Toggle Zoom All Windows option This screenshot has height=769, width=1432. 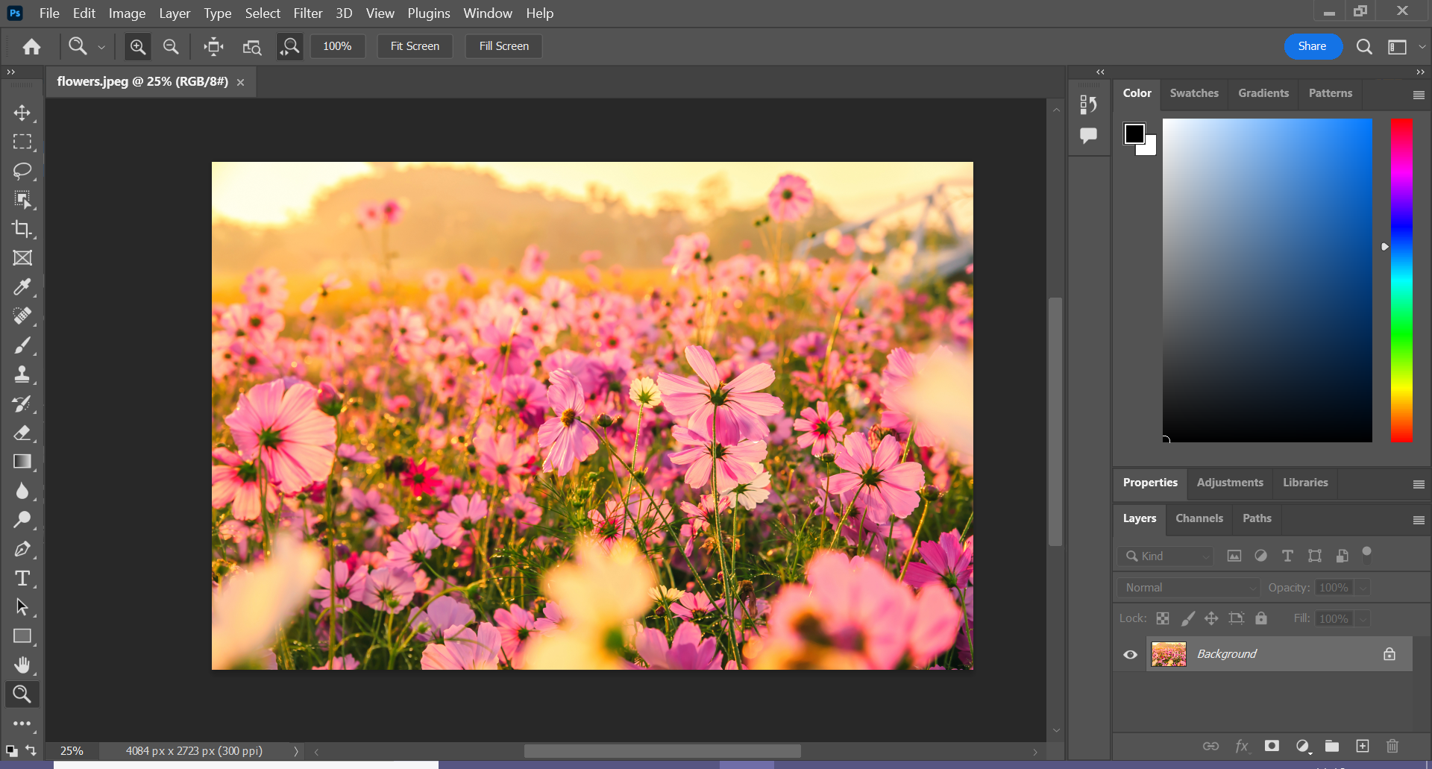click(x=252, y=47)
